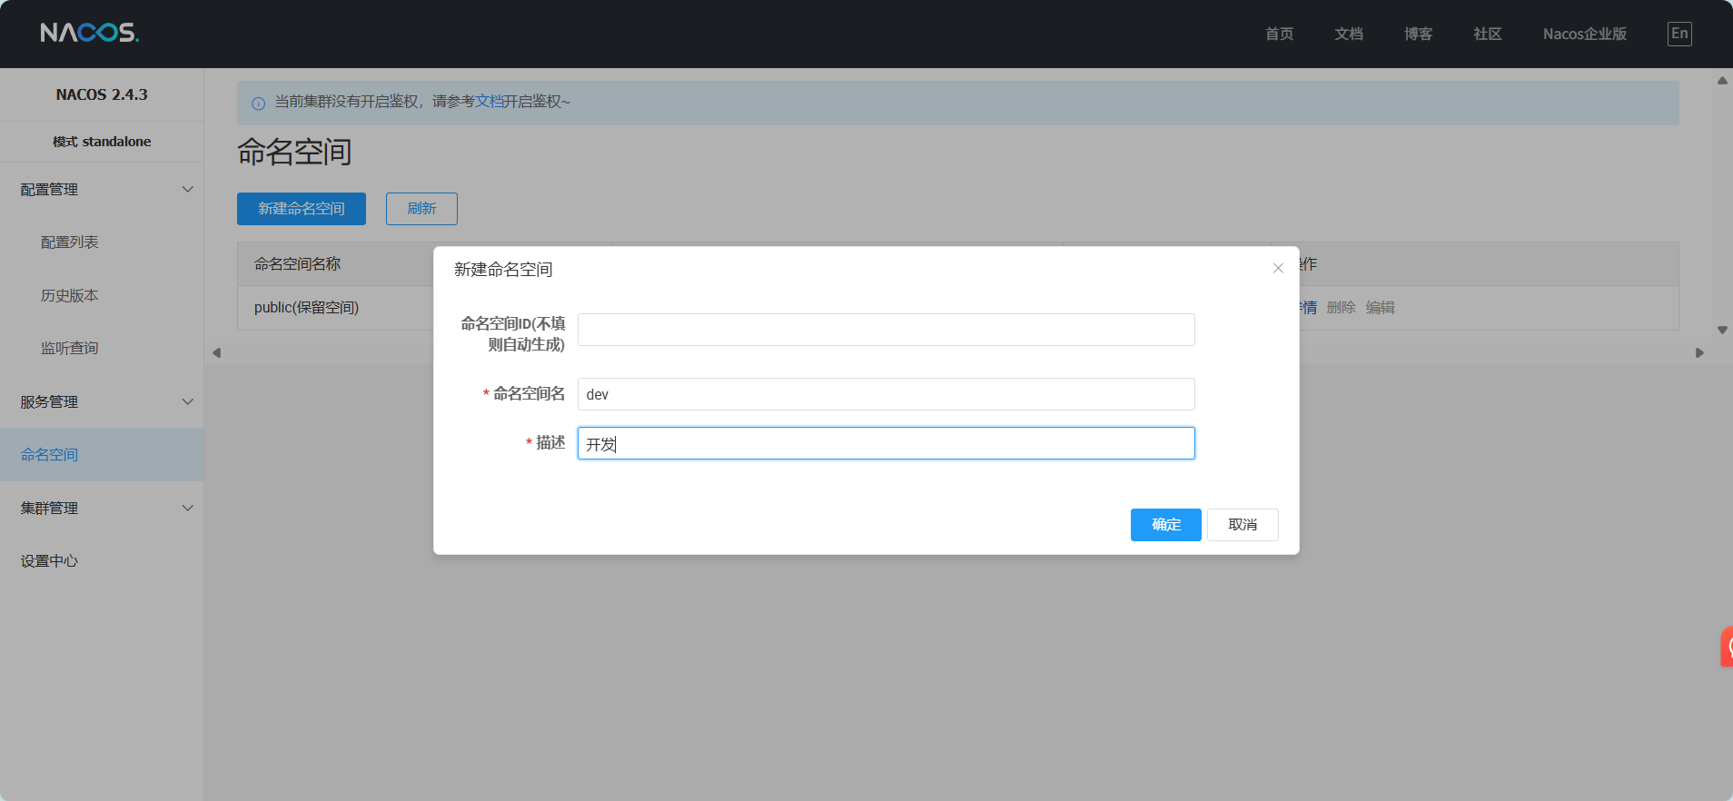
Task: Expand the 集群管理 menu chevron
Action: pyautogui.click(x=188, y=509)
